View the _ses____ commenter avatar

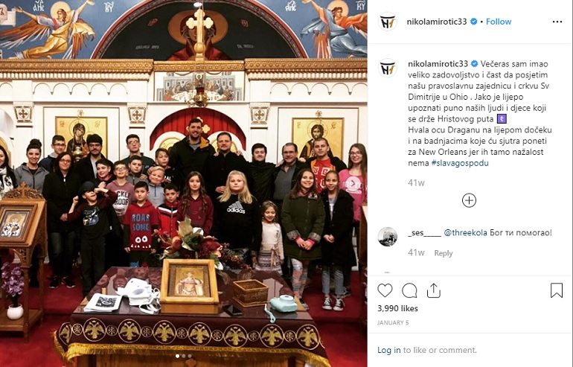pyautogui.click(x=388, y=237)
